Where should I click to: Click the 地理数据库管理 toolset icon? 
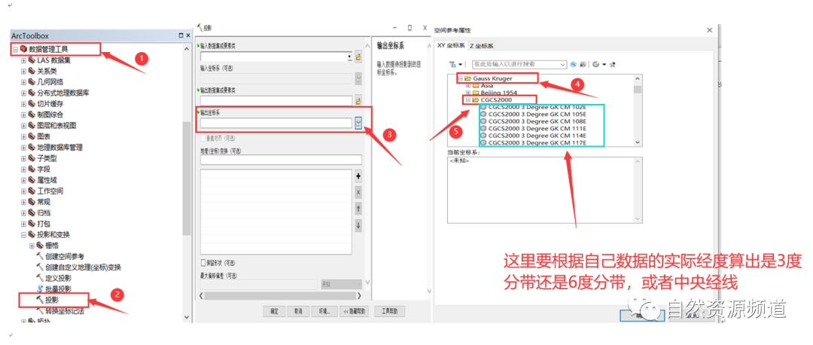pyautogui.click(x=32, y=148)
